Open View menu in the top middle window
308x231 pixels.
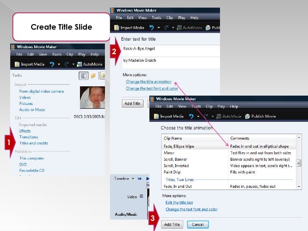pos(143,18)
